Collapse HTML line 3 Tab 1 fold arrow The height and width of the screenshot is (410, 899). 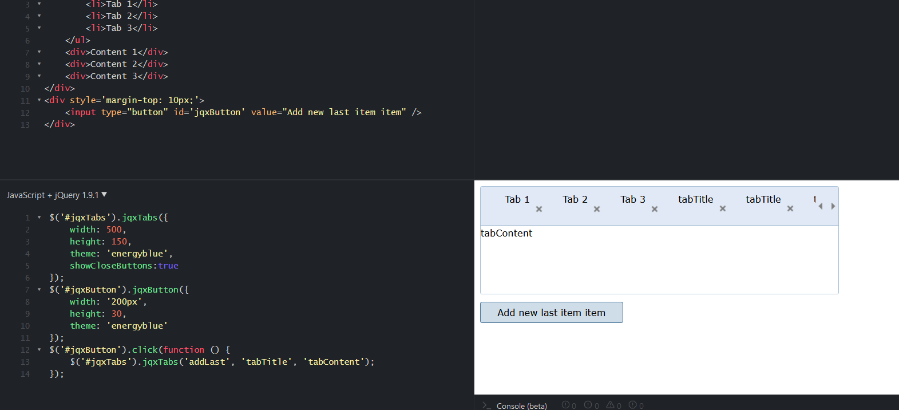pos(39,4)
